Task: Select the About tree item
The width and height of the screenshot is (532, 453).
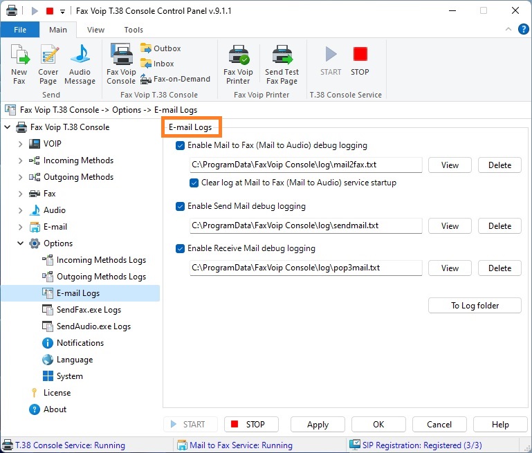Action: 48,409
